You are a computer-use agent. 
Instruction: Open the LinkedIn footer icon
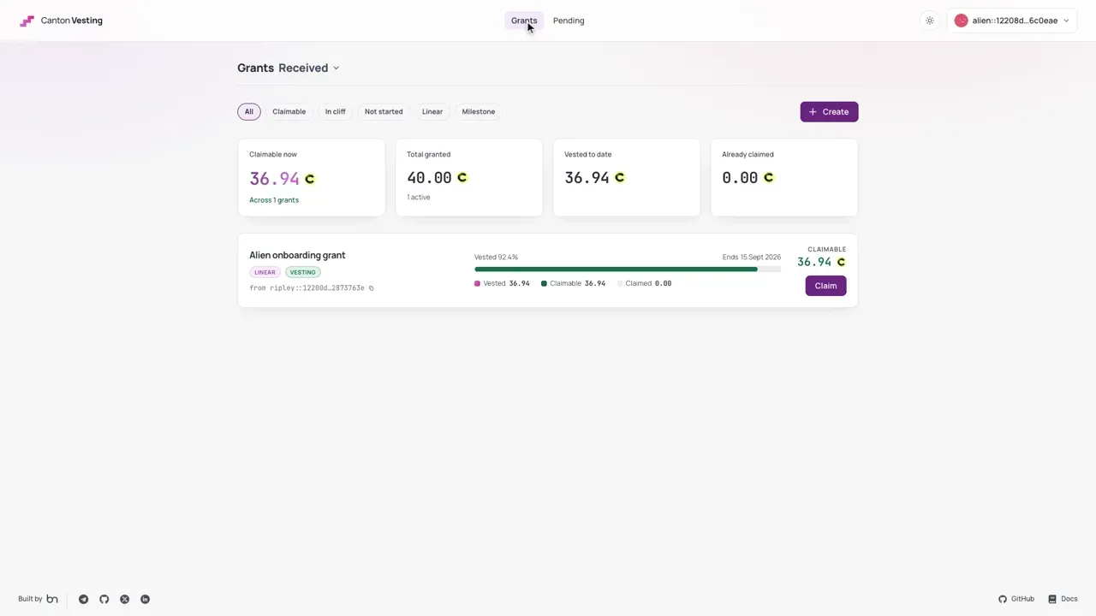pos(145,599)
